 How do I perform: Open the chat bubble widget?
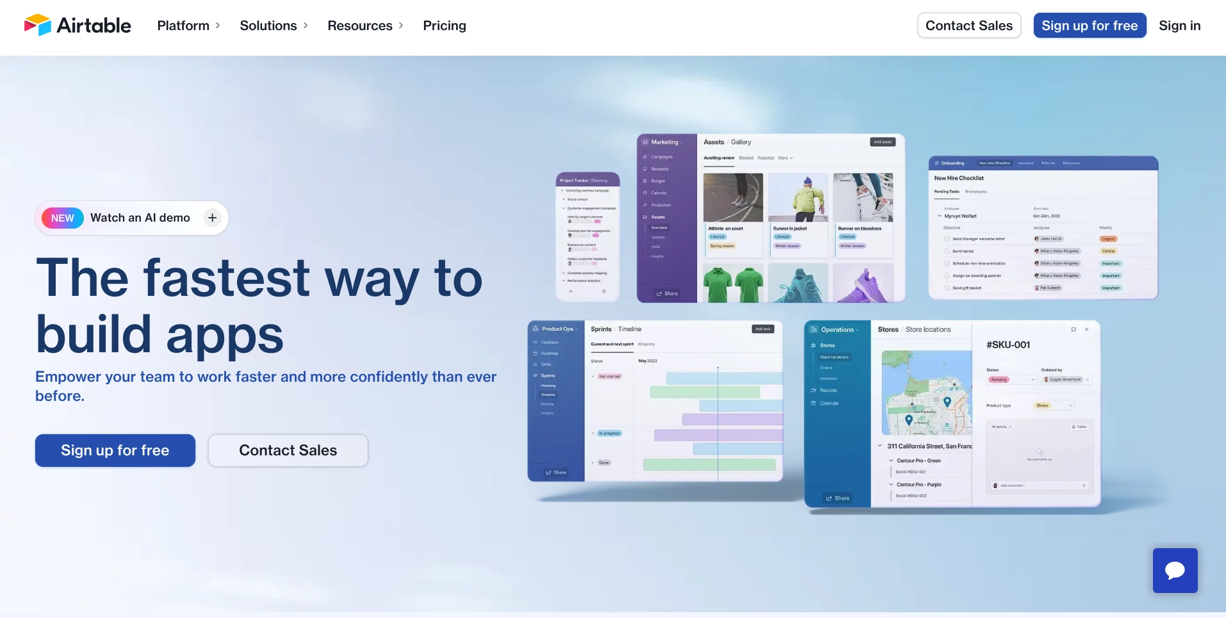[x=1175, y=570]
